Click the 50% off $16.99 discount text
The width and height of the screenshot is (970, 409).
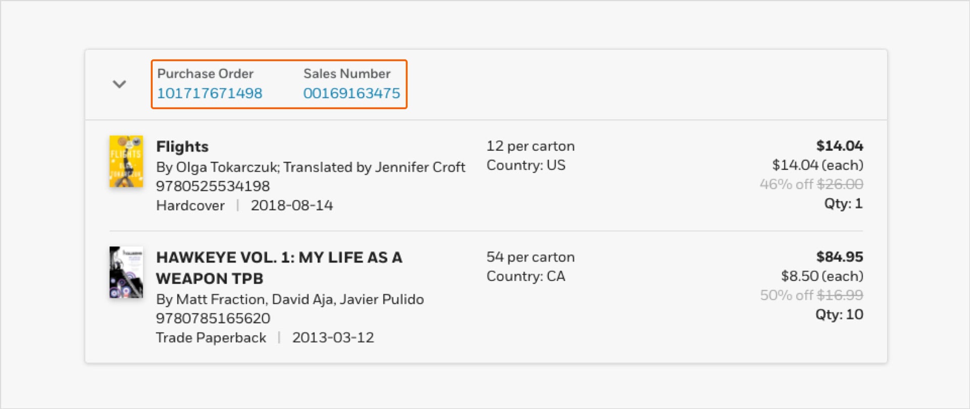click(811, 295)
